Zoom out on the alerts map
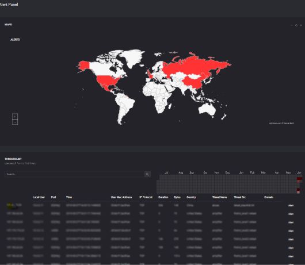305x265 pixels. tap(15, 122)
